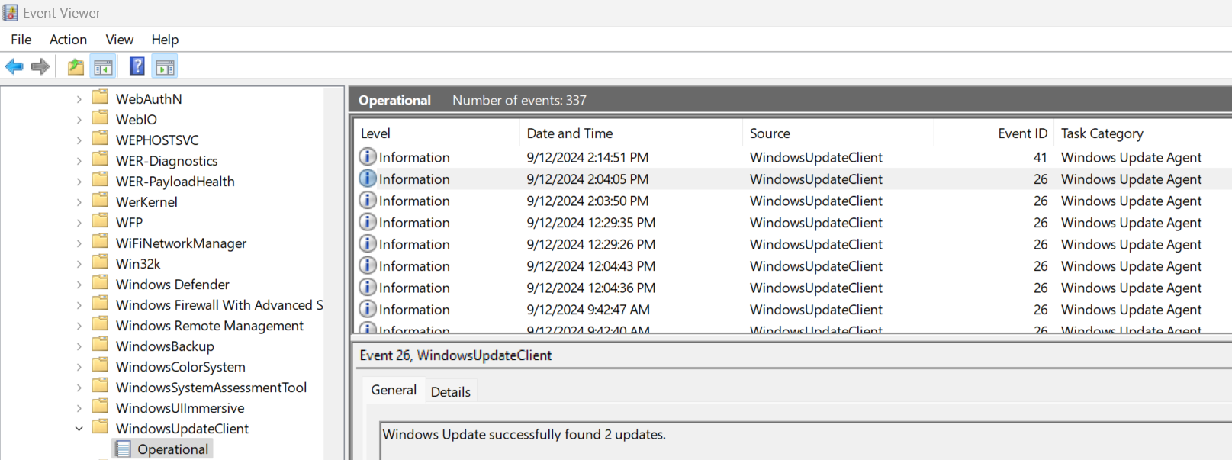Expand the WER-Diagnostics folder node
Viewport: 1232px width, 460px height.
[79, 161]
